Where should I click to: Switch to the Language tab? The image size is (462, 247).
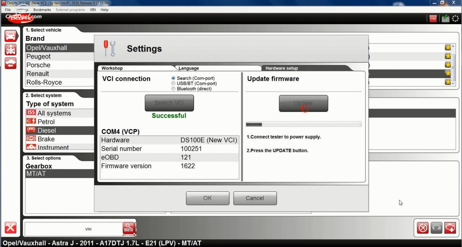(x=218, y=68)
